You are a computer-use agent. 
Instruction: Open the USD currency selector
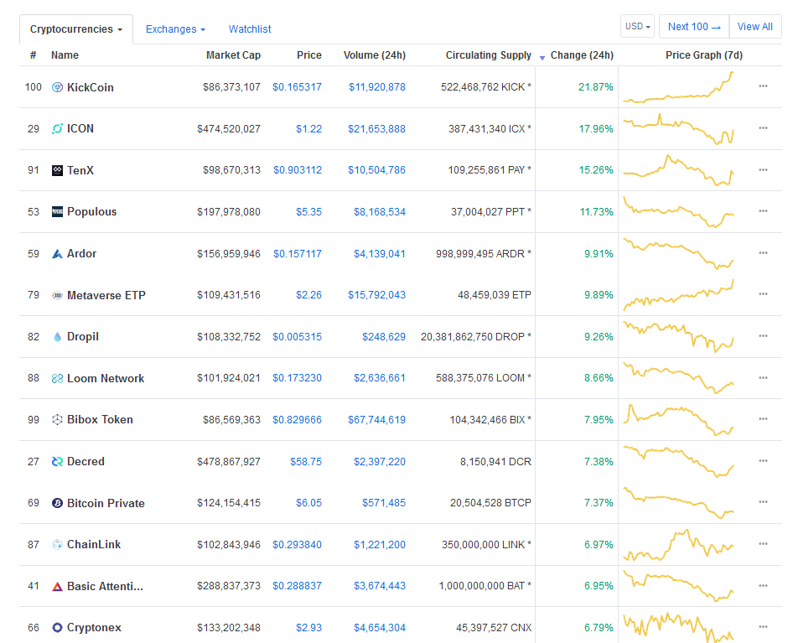click(637, 26)
